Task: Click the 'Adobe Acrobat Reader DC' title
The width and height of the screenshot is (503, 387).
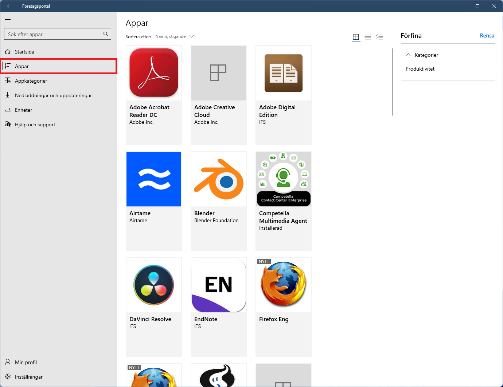Action: pos(149,111)
